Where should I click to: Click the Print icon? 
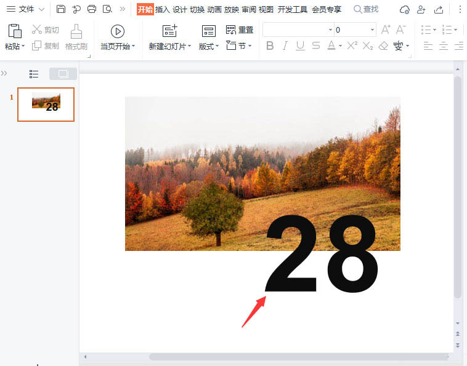pyautogui.click(x=92, y=9)
